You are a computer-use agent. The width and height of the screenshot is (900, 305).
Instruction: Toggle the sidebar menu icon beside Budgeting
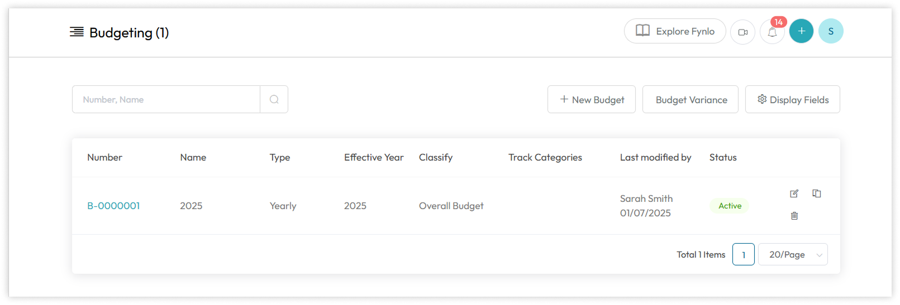pos(77,32)
